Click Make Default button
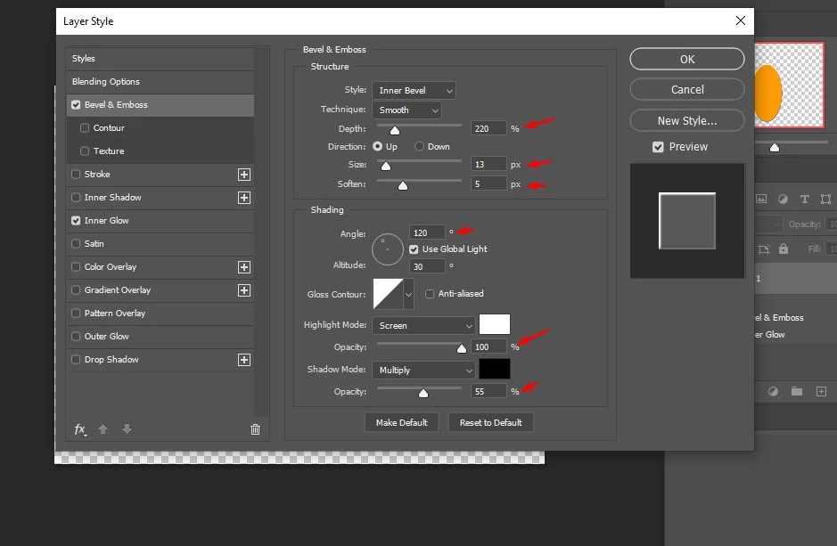 (401, 422)
